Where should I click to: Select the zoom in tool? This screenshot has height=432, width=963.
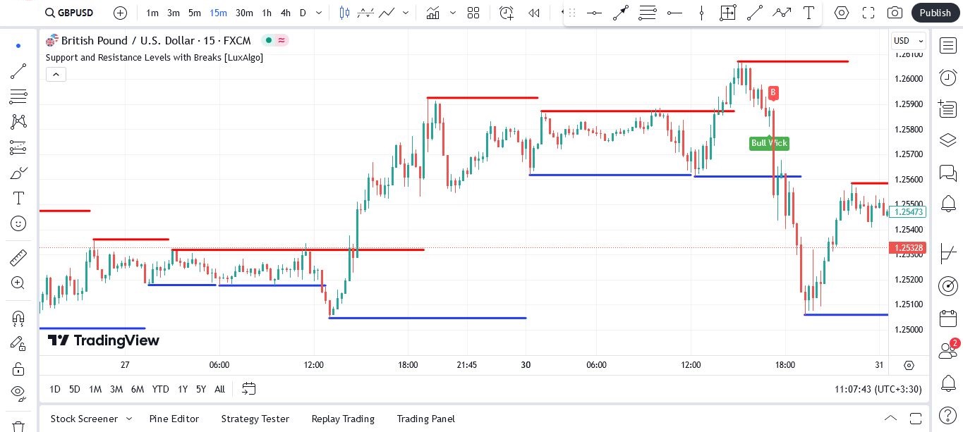coord(18,283)
